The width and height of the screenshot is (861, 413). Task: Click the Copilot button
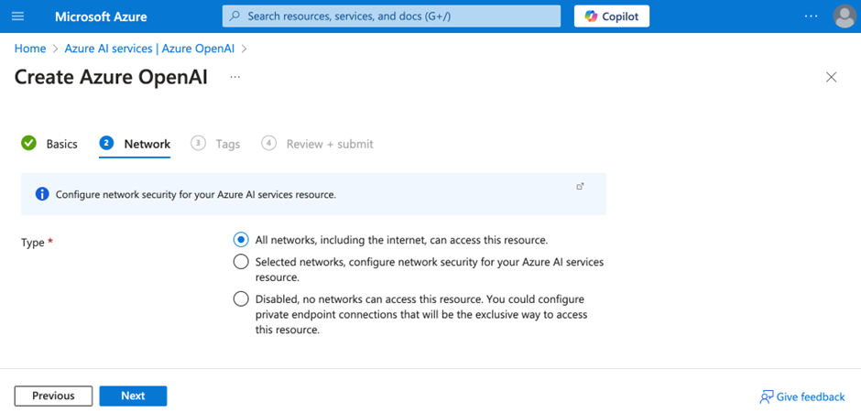(x=612, y=16)
